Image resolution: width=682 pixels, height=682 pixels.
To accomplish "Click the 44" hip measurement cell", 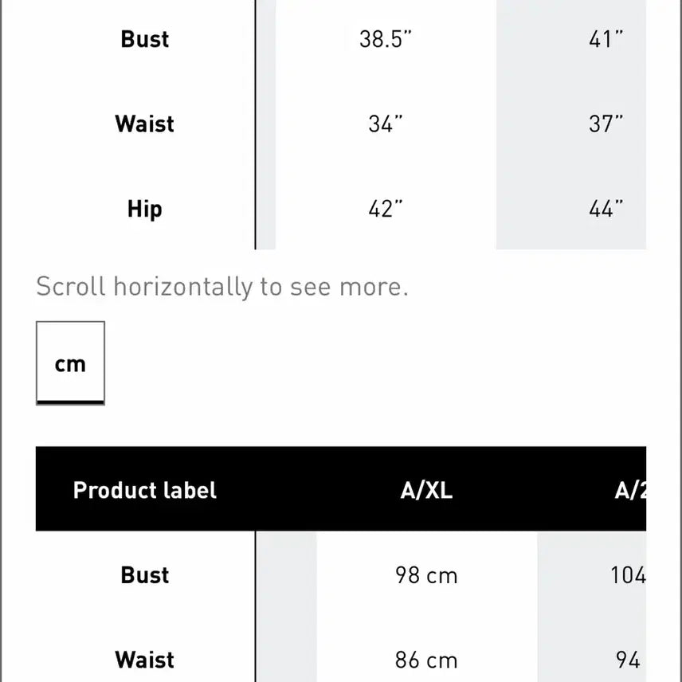I will pos(606,210).
